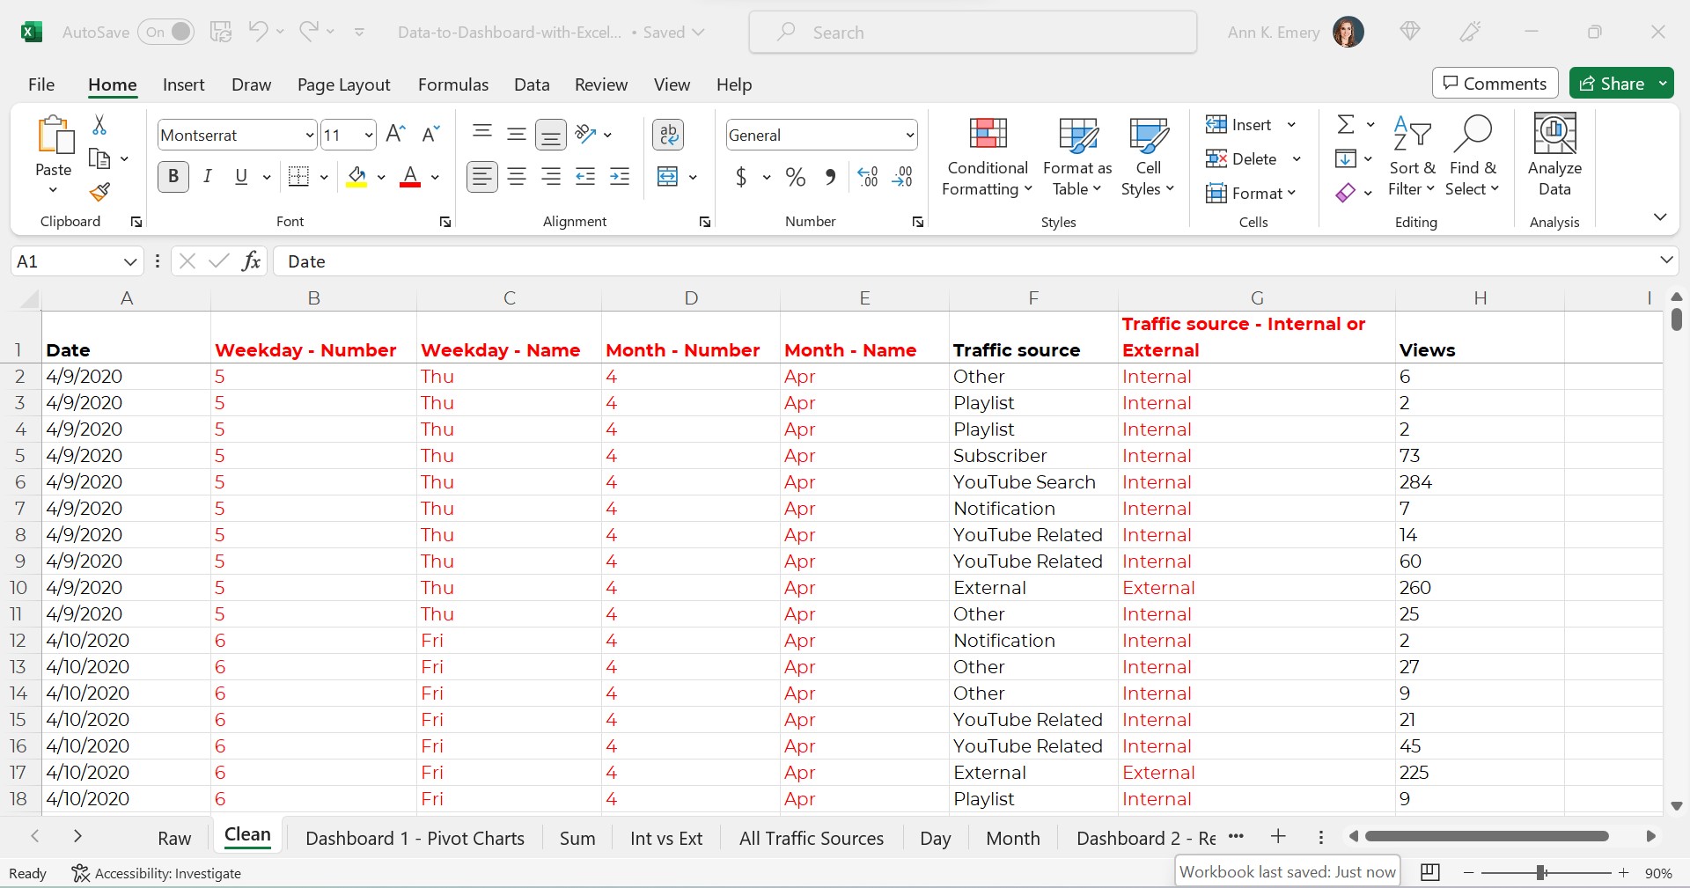Expand Conditional Formatting menu
This screenshot has height=888, width=1690.
click(x=987, y=157)
